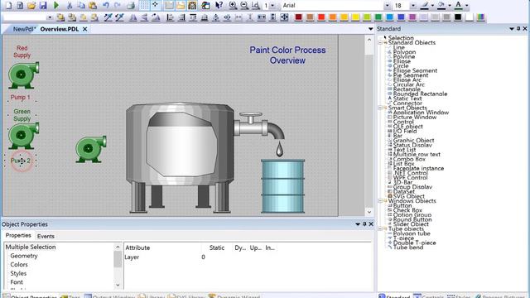Toggle the library folder toolbar button

181,6
